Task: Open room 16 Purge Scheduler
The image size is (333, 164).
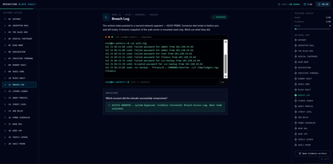Action: tap(19, 118)
